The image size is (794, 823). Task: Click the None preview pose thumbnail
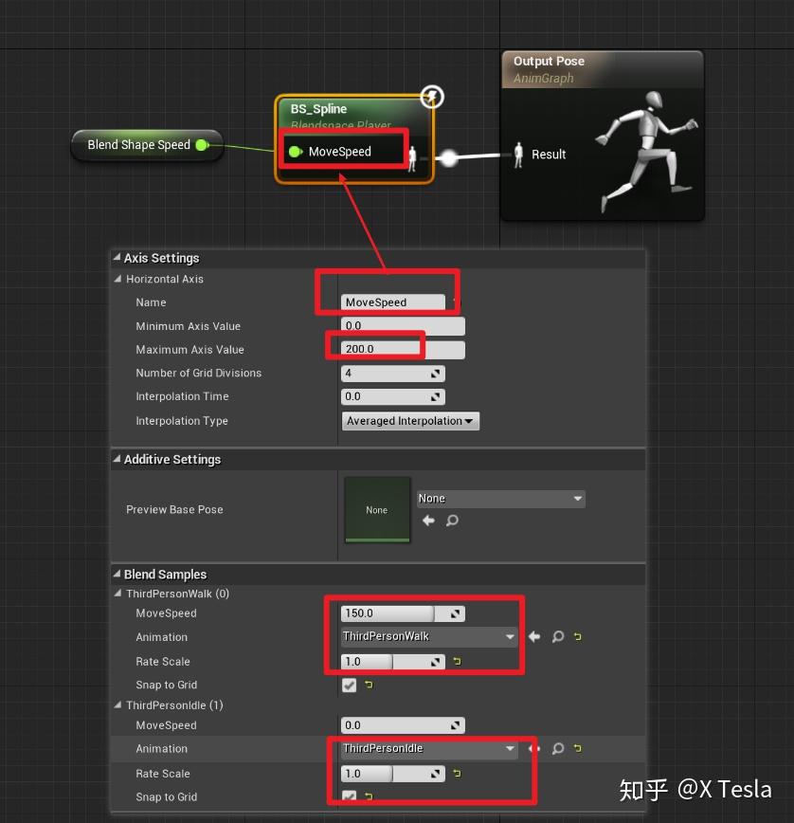(377, 509)
